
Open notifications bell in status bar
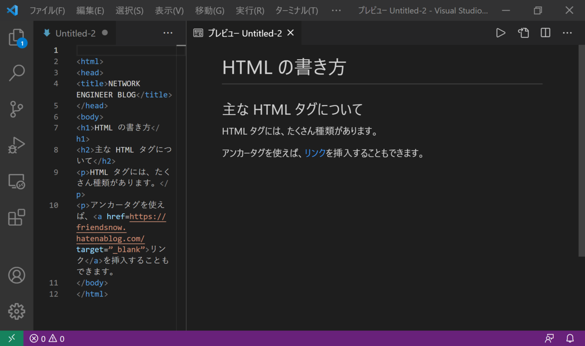[570, 339]
